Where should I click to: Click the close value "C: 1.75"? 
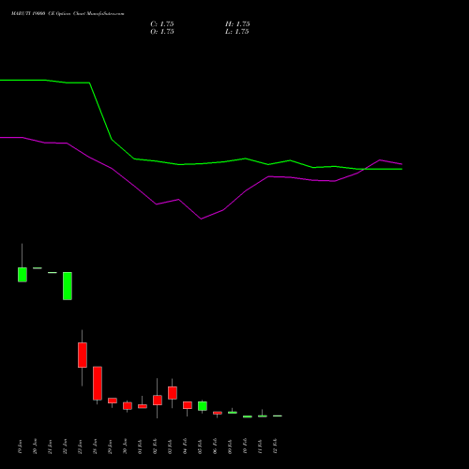(x=162, y=24)
